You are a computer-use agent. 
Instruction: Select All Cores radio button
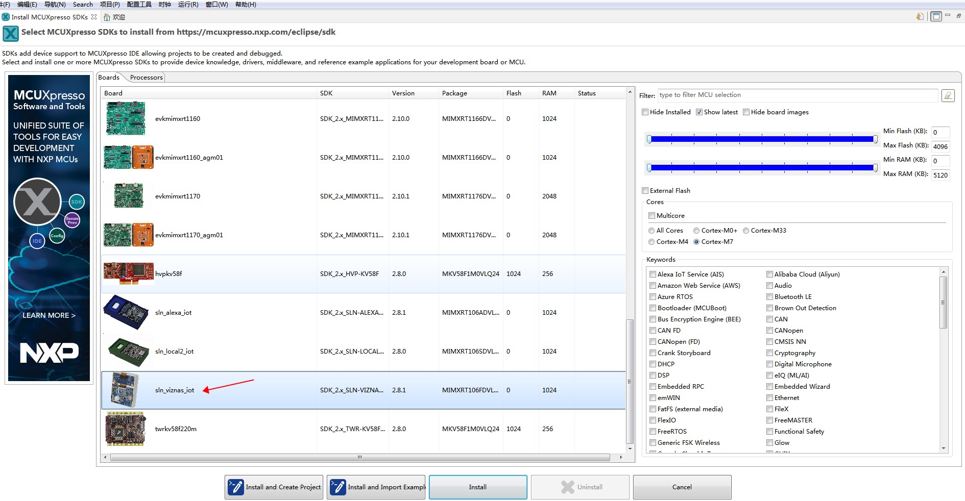pyautogui.click(x=652, y=231)
